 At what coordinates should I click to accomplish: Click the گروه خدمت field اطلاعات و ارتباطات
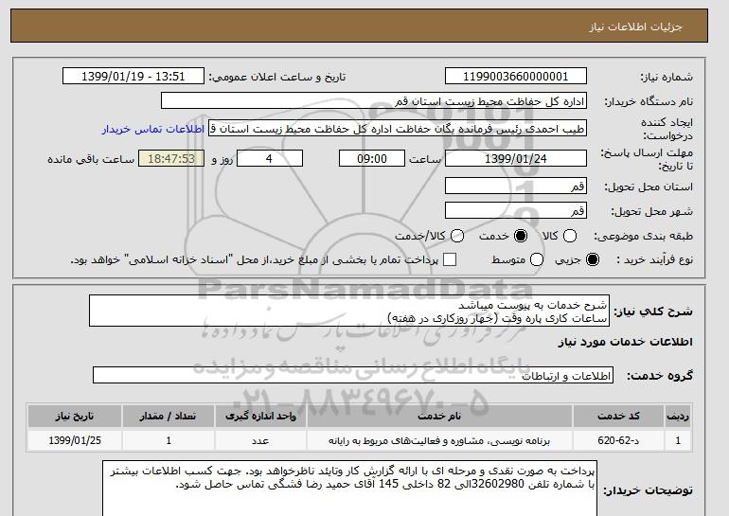[x=353, y=375]
